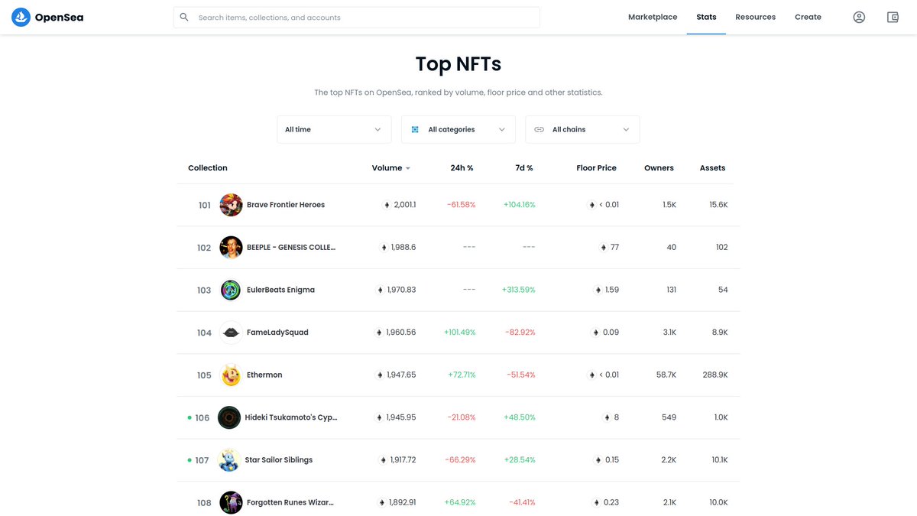
Task: Click the search magnifier icon
Action: 184,17
